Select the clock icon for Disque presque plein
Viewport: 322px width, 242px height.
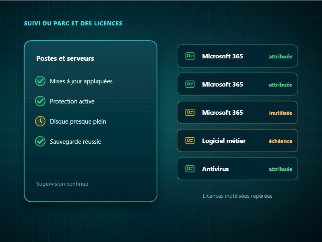click(x=40, y=121)
